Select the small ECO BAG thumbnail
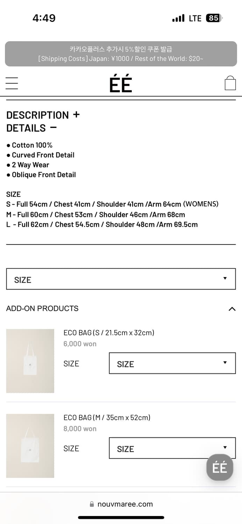 [30, 361]
